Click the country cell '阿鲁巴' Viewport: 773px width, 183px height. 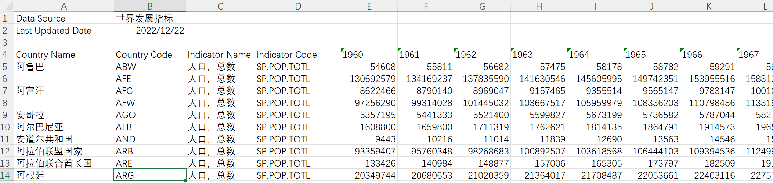pos(64,67)
